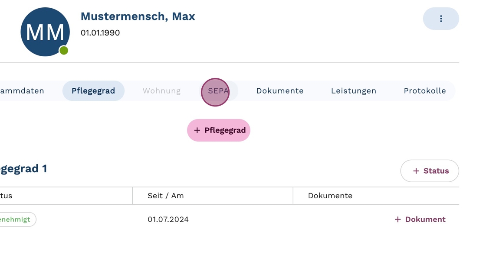Open the Wohnung tab
The image size is (486, 271).
click(161, 91)
